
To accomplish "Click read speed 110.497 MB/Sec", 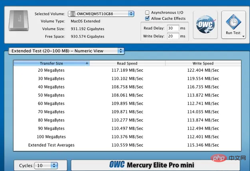I will [x=127, y=128].
